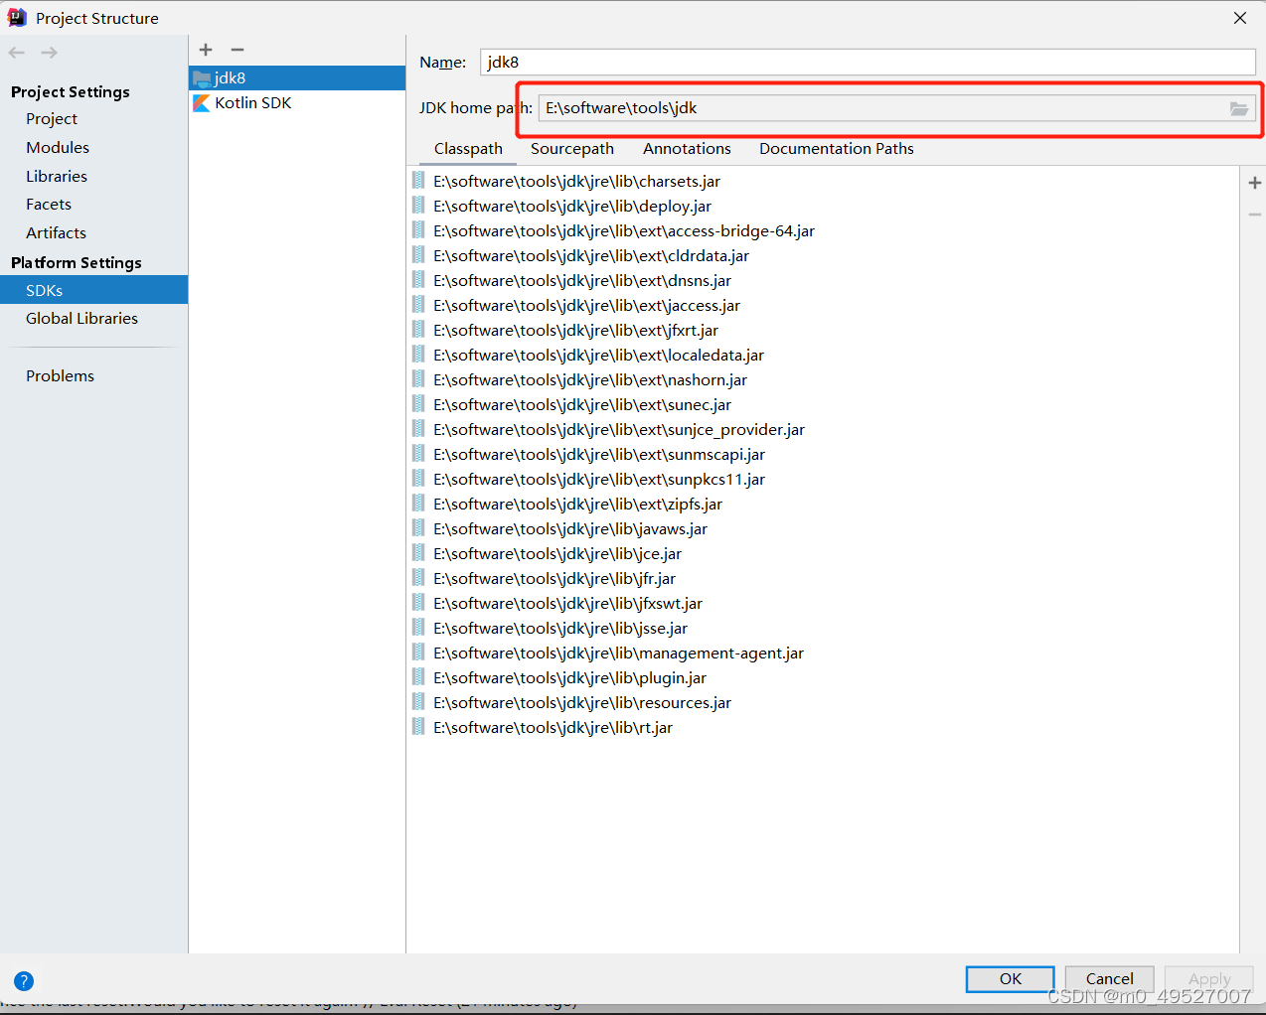The height and width of the screenshot is (1015, 1266).
Task: Select deploy.jar classpath entry
Action: tap(572, 207)
